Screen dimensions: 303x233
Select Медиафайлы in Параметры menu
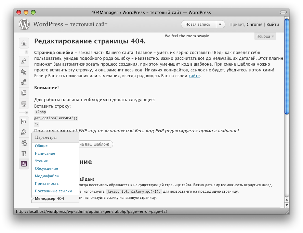coord(47,176)
